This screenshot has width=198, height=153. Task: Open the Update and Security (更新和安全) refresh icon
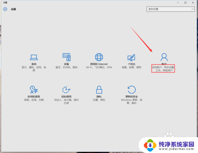click(131, 90)
